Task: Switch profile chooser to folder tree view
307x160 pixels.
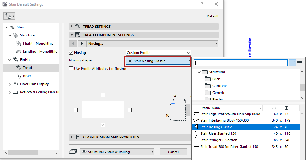Action: click(x=292, y=63)
